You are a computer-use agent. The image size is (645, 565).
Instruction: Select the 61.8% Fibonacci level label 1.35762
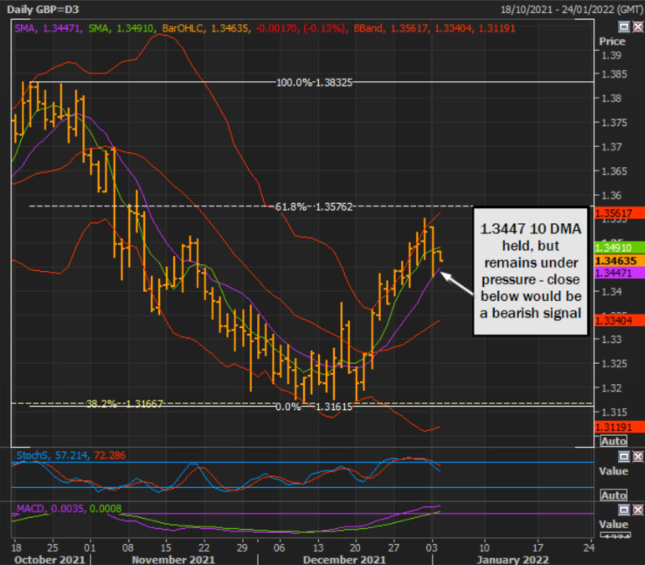(x=315, y=206)
